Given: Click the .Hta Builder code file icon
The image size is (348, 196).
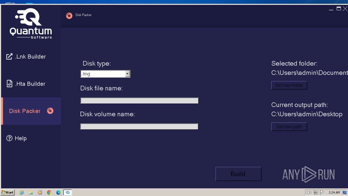Looking at the screenshot, I should coord(10,84).
